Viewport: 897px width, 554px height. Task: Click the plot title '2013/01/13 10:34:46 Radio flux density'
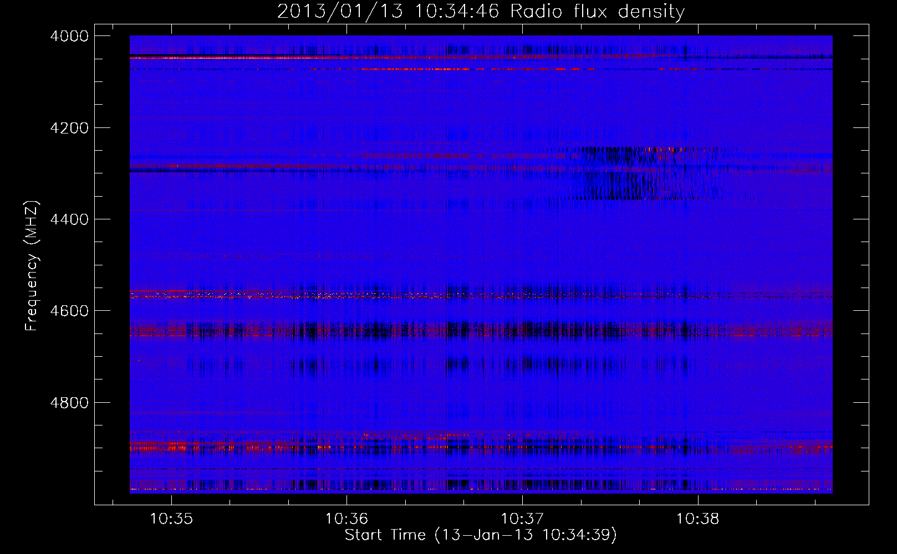point(481,11)
